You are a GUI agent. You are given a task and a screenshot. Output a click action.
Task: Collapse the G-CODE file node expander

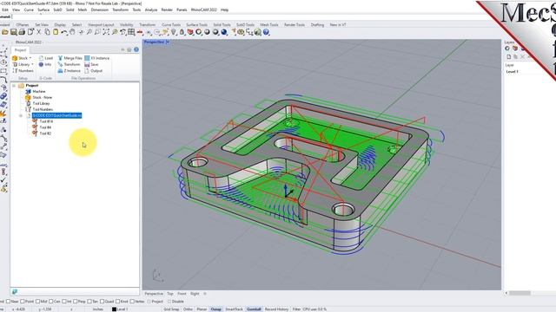[x=21, y=115]
